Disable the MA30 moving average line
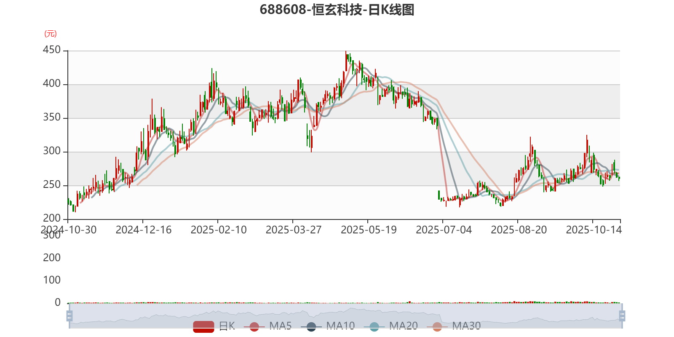Viewport: 674px width, 337px height. coord(454,326)
